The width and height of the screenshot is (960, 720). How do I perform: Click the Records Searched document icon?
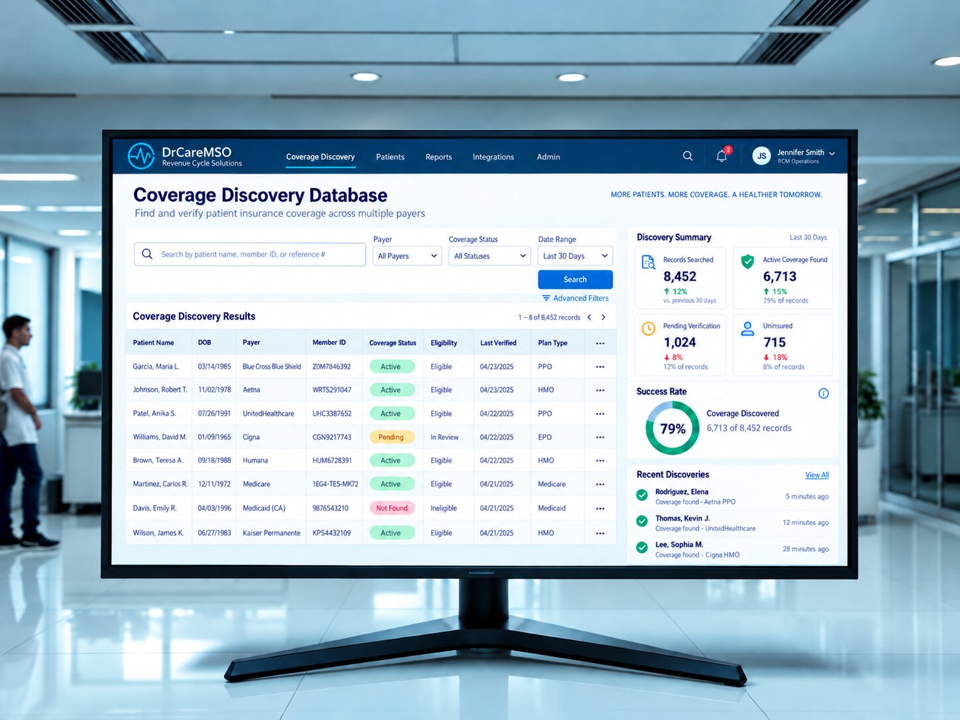(648, 263)
